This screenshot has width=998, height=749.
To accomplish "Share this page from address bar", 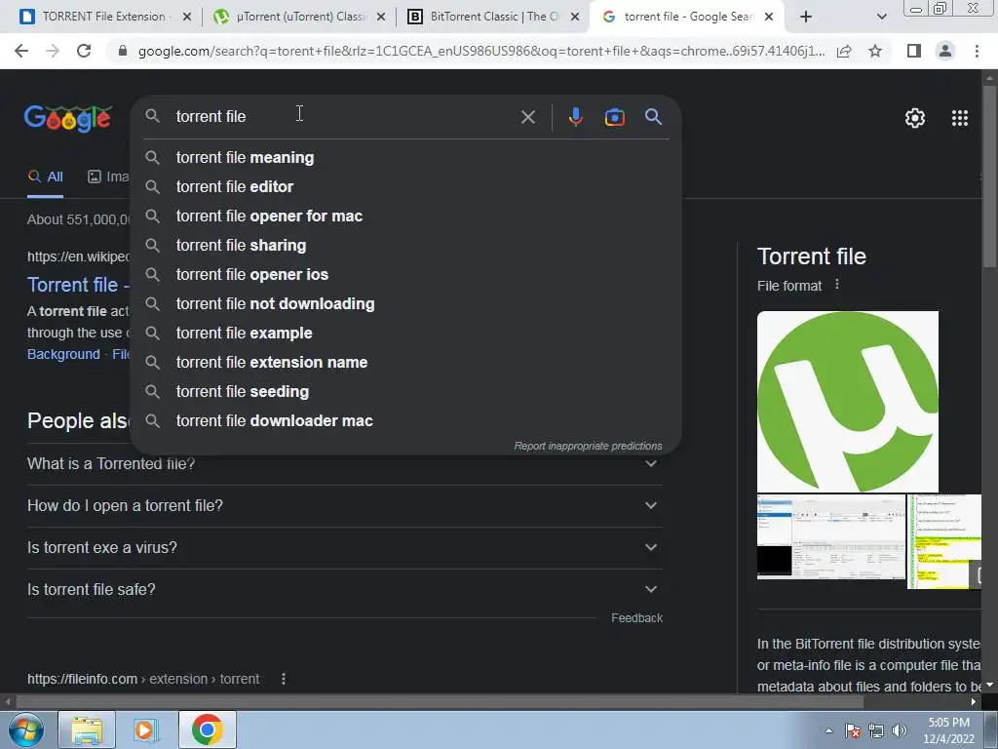I will 844,51.
